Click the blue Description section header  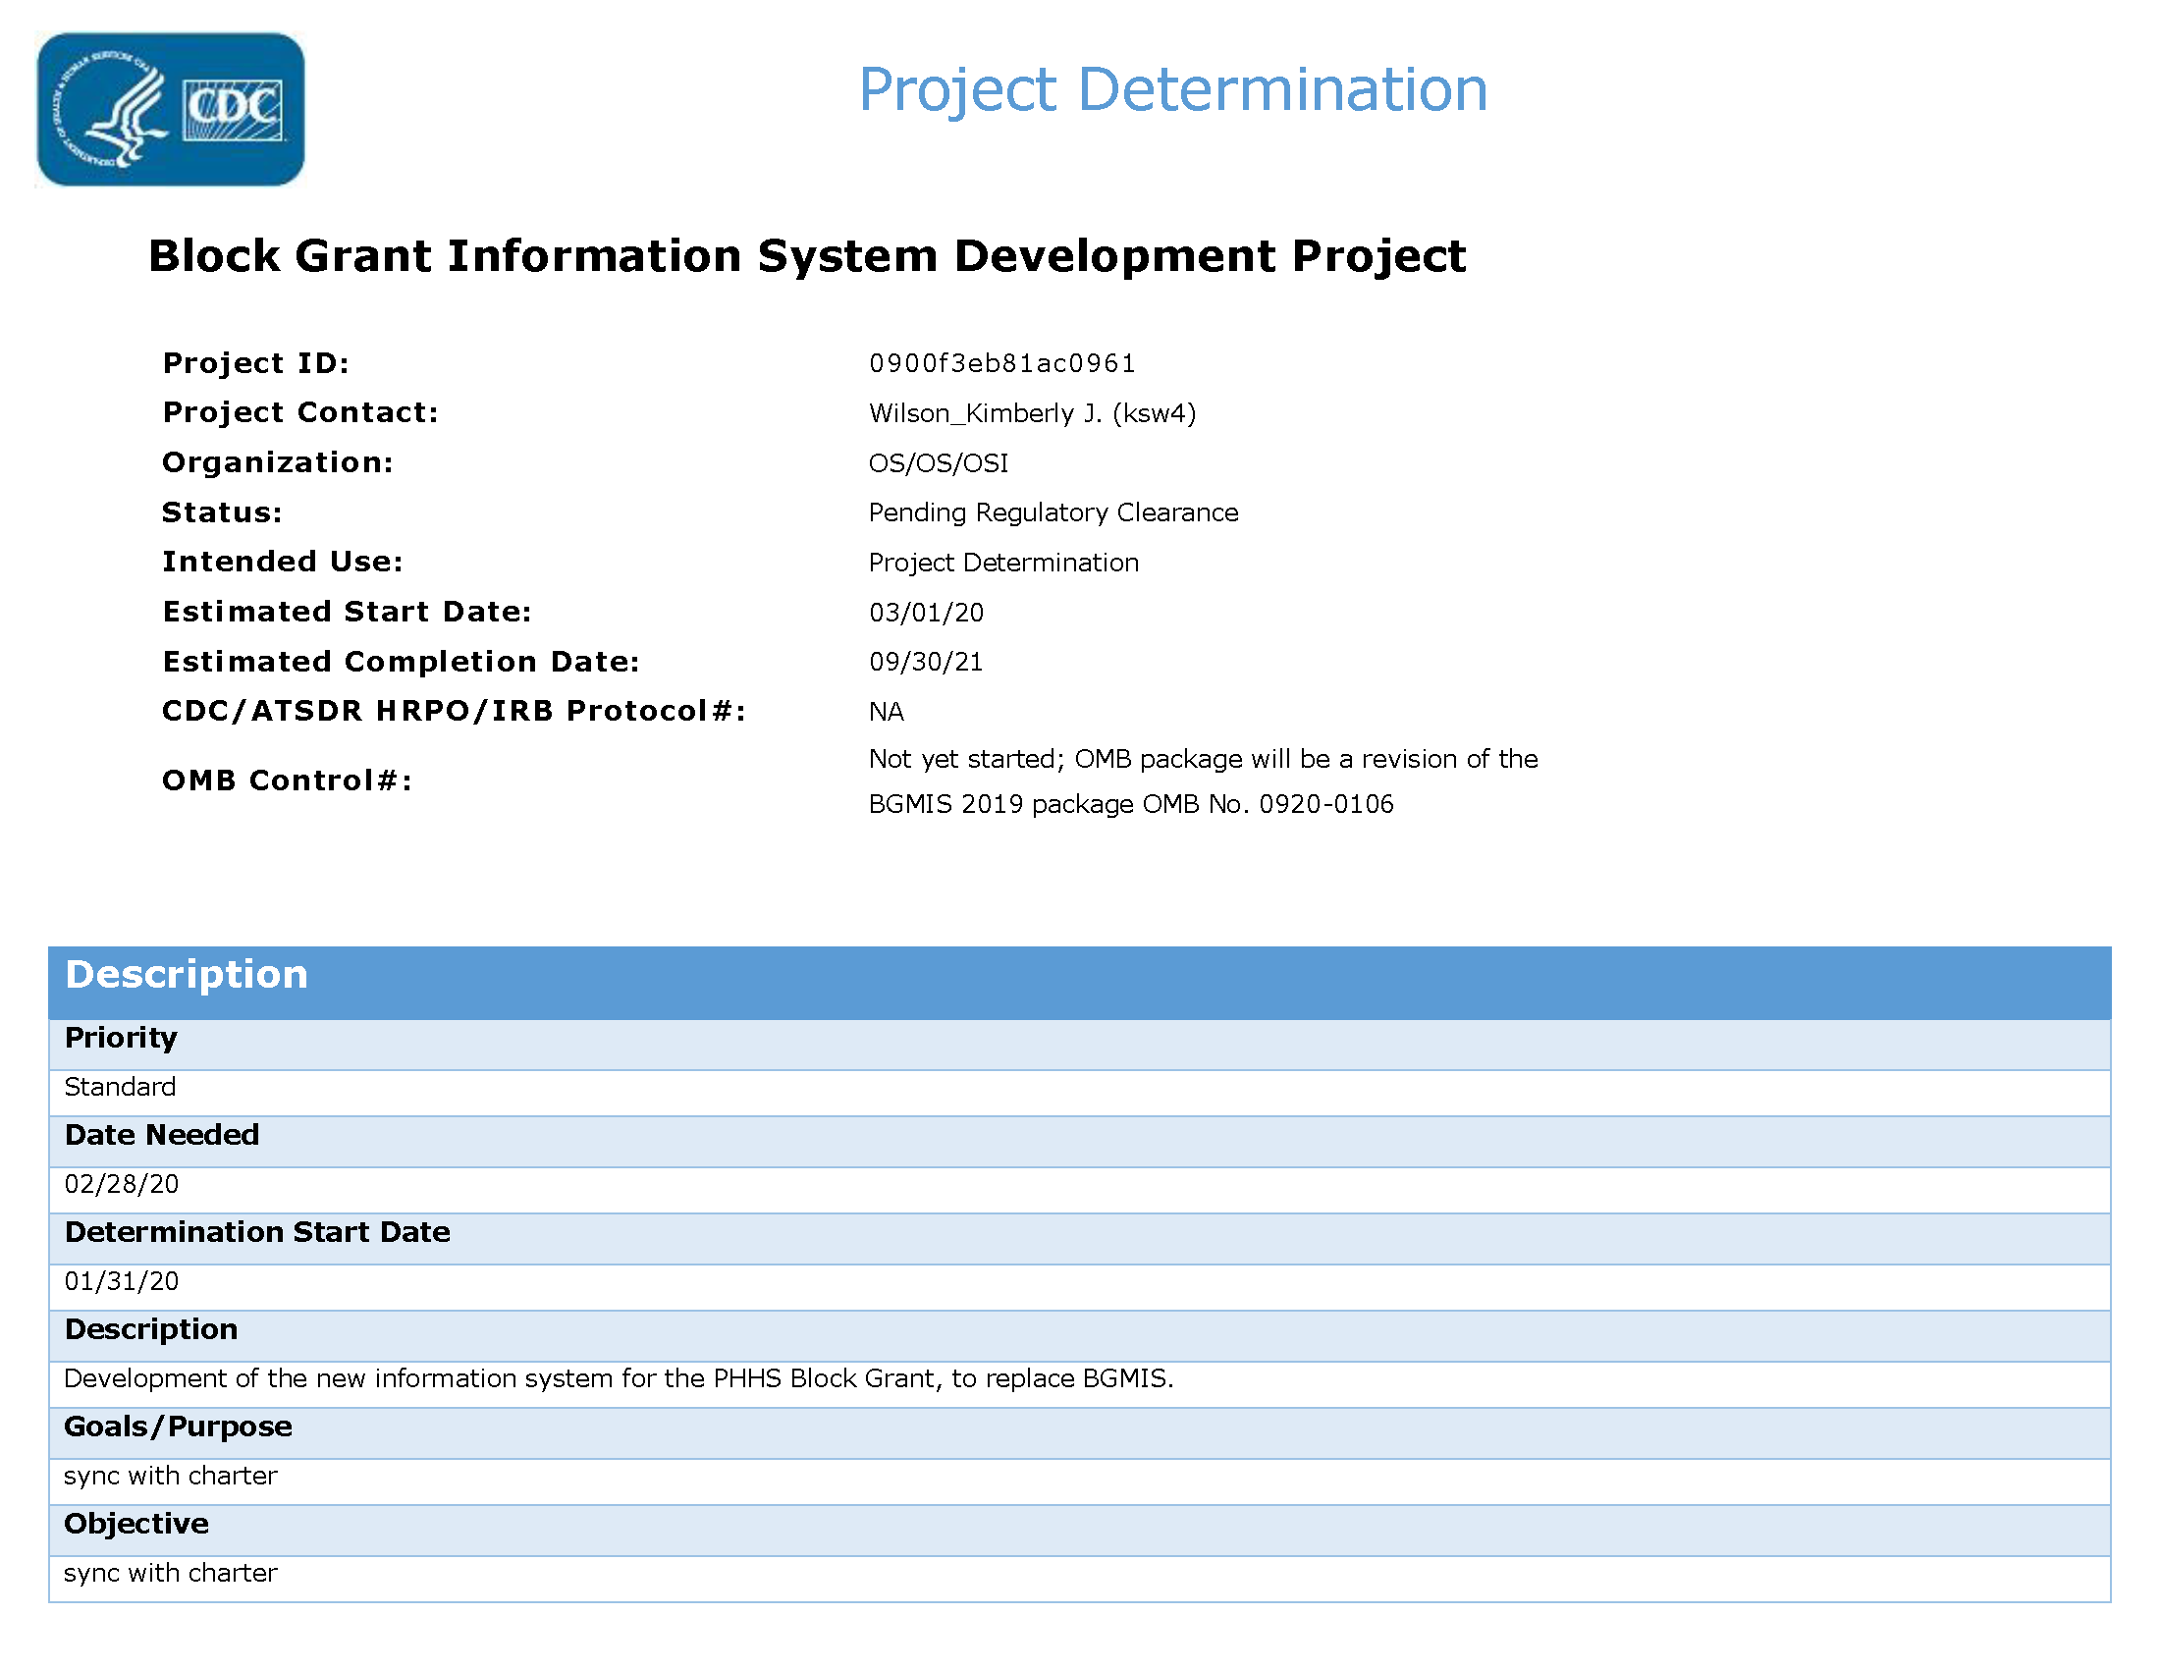(186, 975)
